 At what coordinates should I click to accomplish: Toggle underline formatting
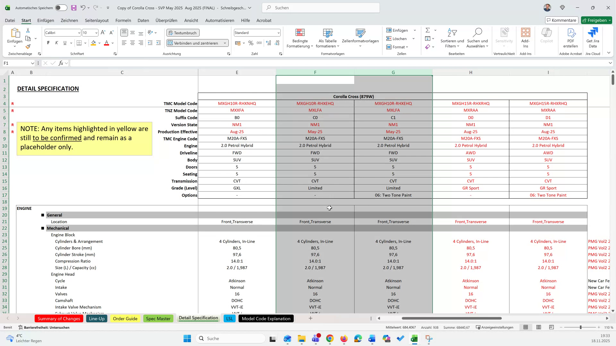tap(64, 43)
